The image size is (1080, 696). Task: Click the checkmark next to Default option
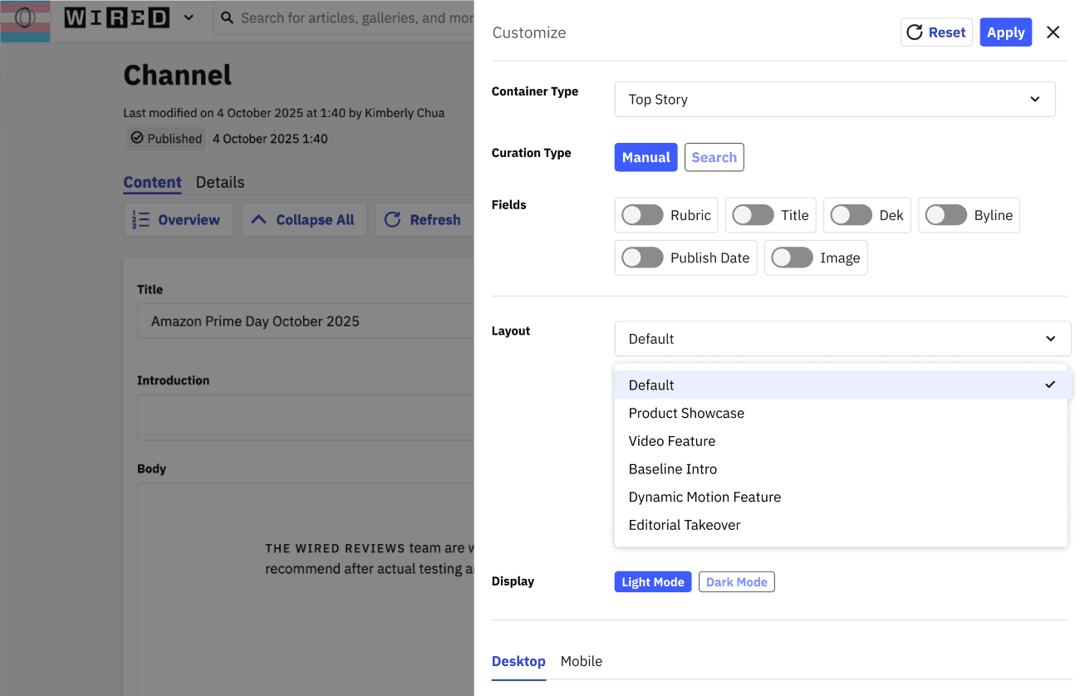pyautogui.click(x=1050, y=385)
